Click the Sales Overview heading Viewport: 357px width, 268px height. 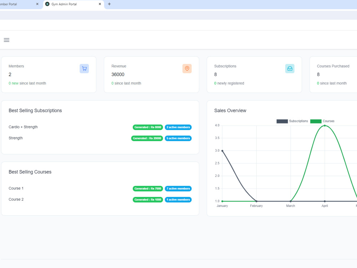pos(230,110)
